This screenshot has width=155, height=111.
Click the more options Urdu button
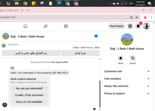point(80,53)
